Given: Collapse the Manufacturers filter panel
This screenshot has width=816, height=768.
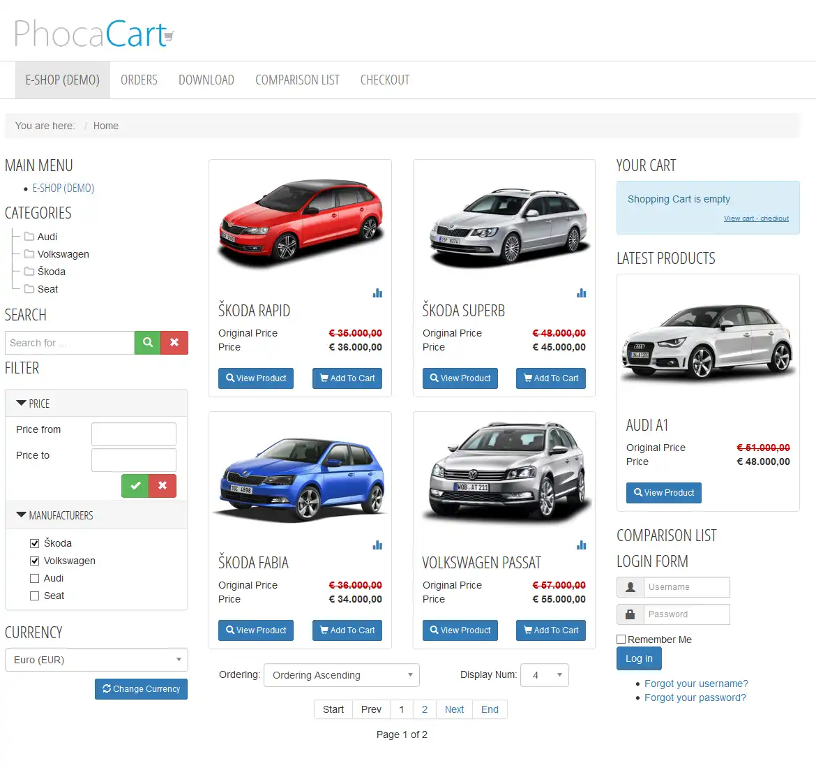Looking at the screenshot, I should point(96,515).
